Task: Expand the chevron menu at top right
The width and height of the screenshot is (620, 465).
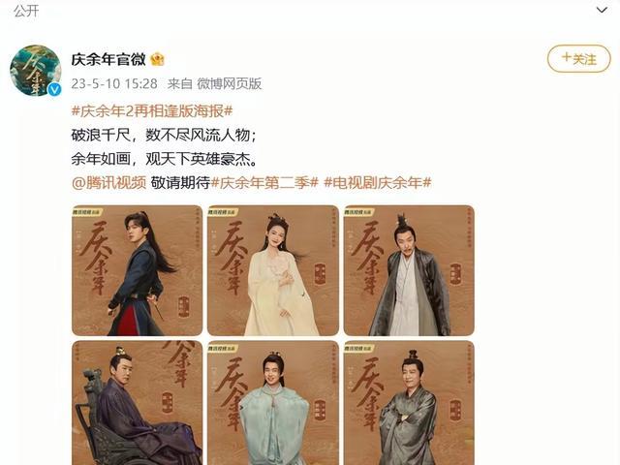Action: (602, 10)
